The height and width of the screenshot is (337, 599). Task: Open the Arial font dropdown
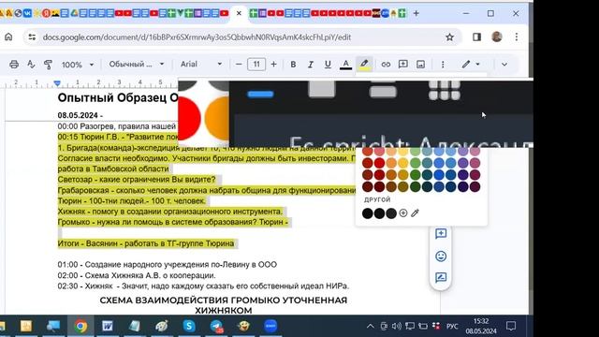point(201,65)
